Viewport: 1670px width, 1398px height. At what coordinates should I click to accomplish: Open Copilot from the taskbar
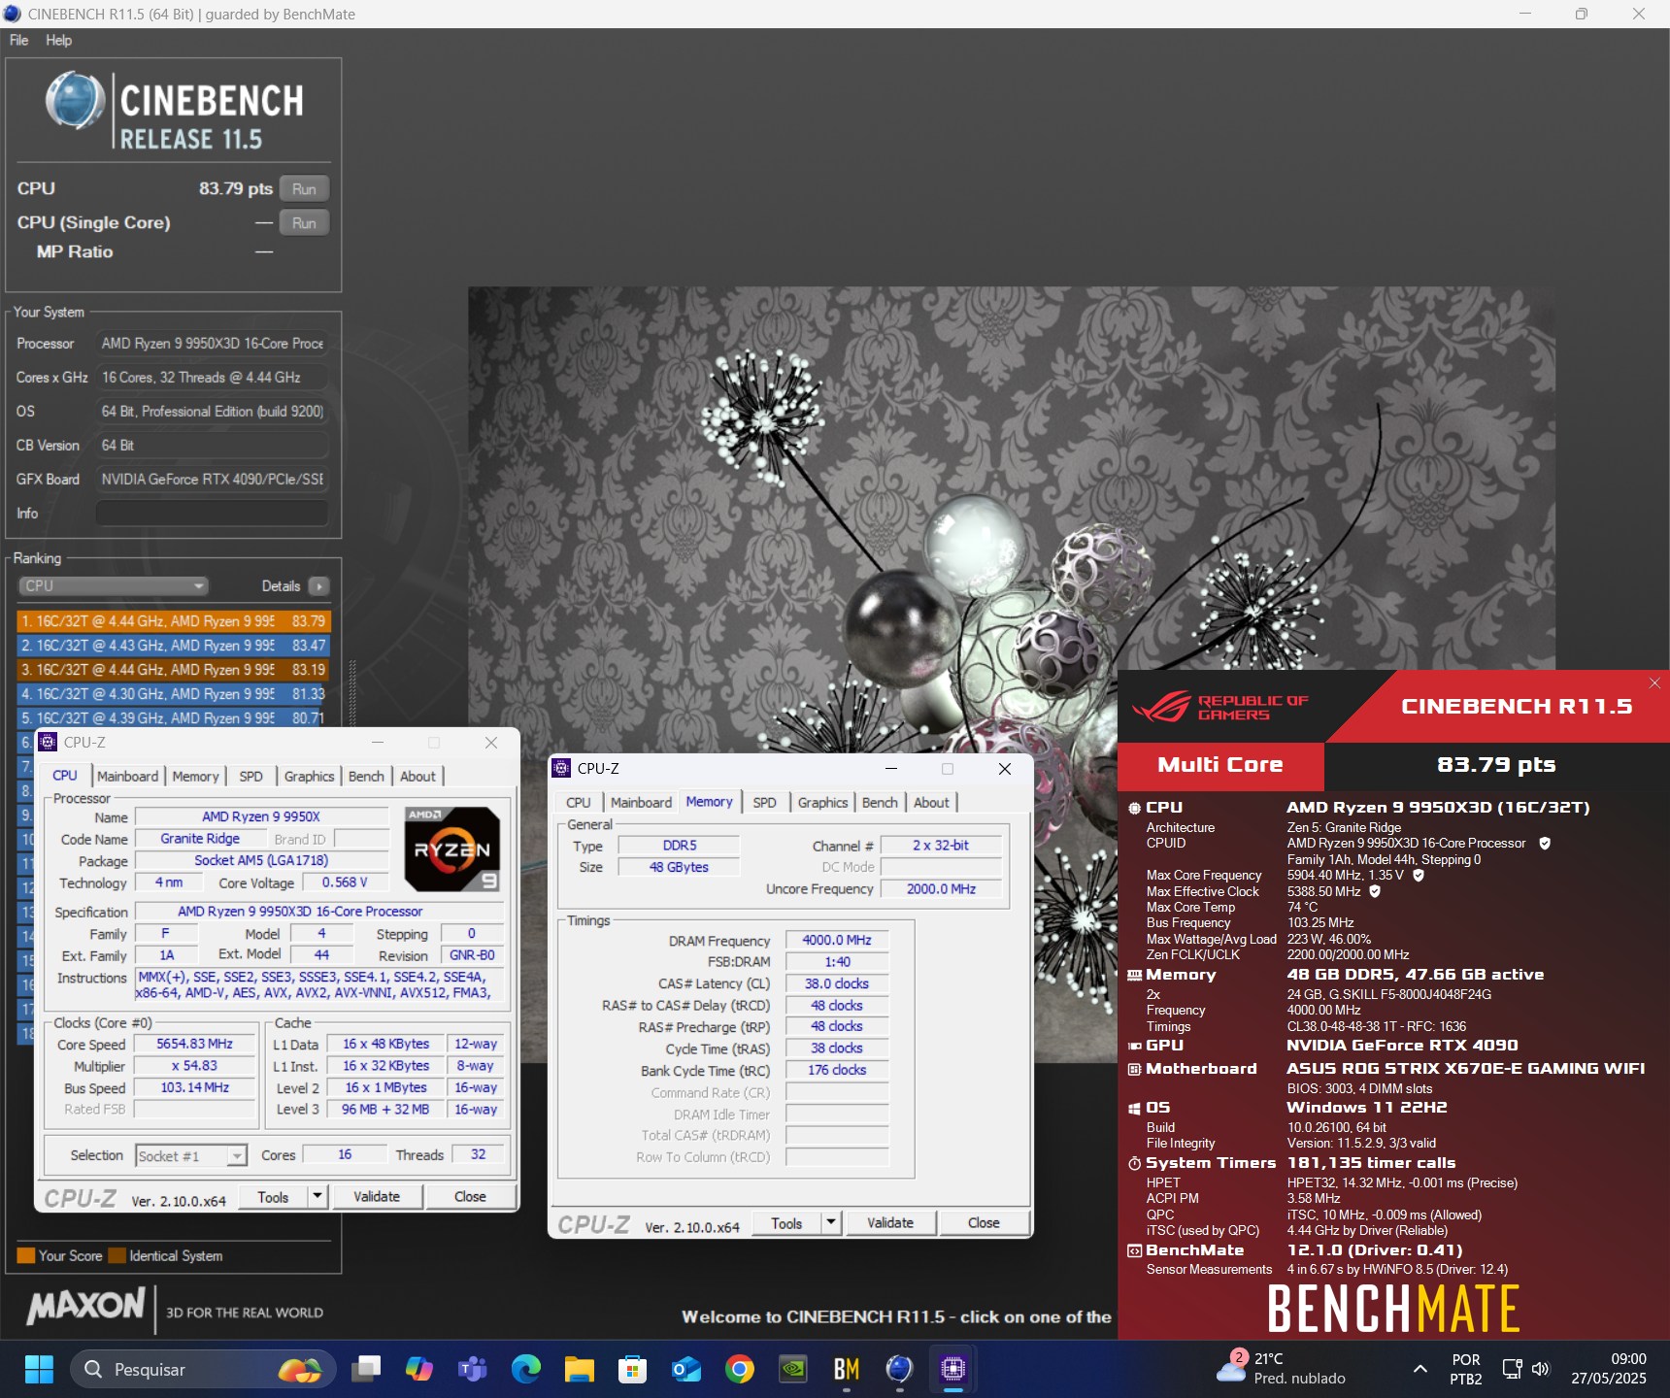pyautogui.click(x=419, y=1369)
